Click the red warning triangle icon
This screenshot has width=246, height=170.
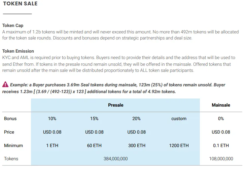[x=5, y=84]
